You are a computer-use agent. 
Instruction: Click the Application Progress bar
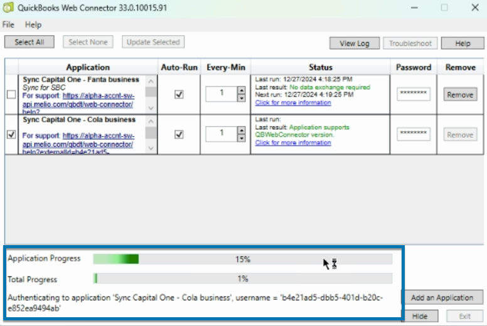point(242,259)
